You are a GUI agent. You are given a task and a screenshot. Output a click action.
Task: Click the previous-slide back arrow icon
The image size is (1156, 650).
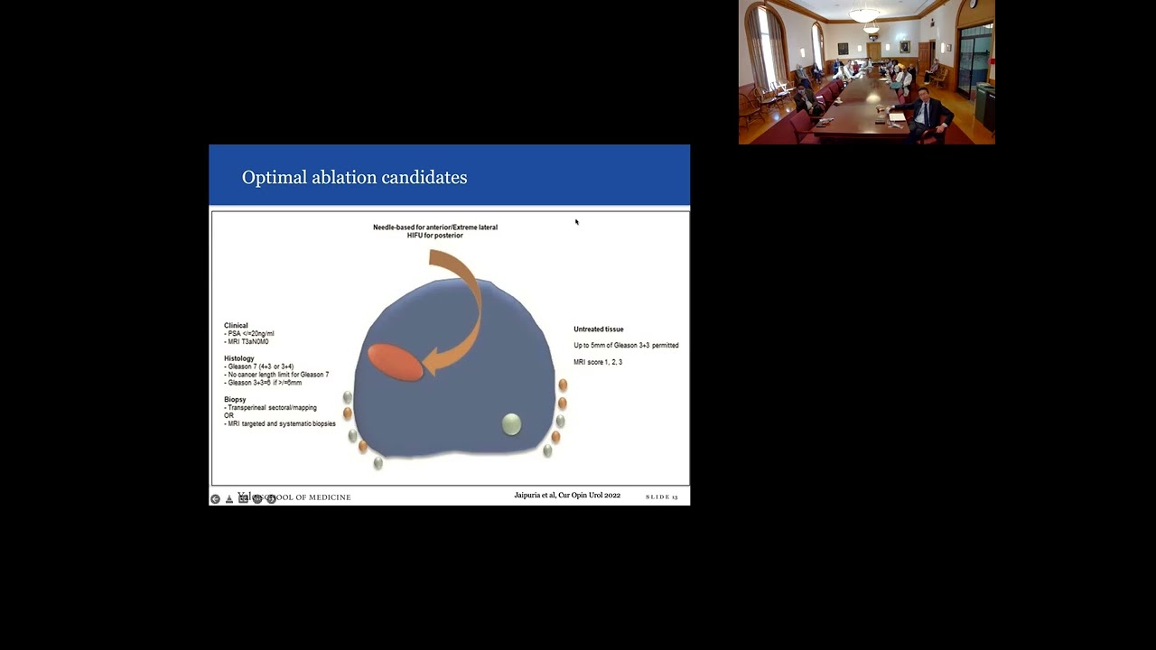pos(215,498)
